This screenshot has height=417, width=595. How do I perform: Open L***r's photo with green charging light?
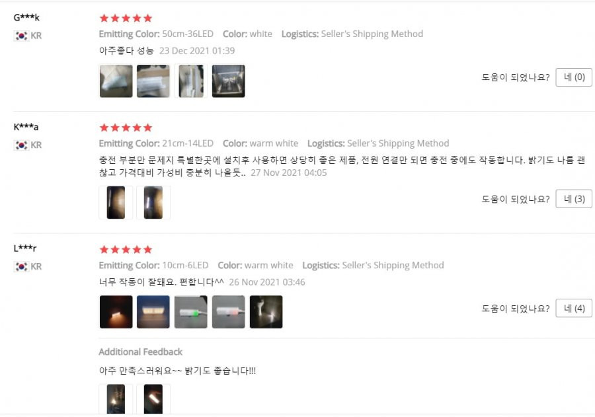point(191,312)
